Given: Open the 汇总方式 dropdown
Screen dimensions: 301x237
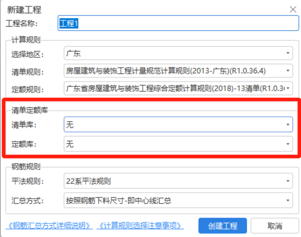Looking at the screenshot, I should [x=178, y=200].
